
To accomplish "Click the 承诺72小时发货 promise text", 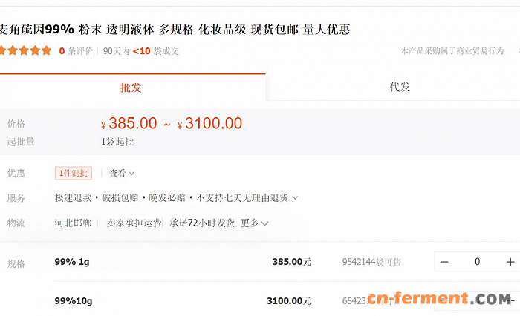I will pyautogui.click(x=202, y=223).
